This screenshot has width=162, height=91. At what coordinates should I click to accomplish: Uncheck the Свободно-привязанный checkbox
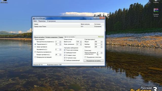point(65,60)
